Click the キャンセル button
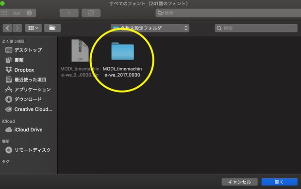301x189 pixels. tap(239, 182)
